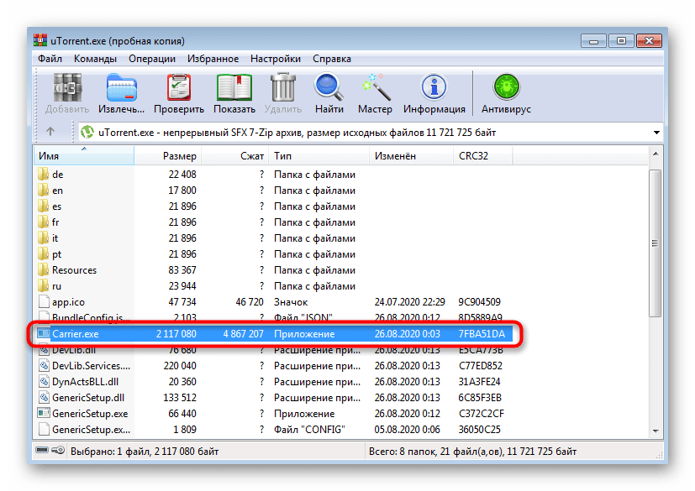Sort by the CRC32 column header
The height and width of the screenshot is (491, 695).
482,155
